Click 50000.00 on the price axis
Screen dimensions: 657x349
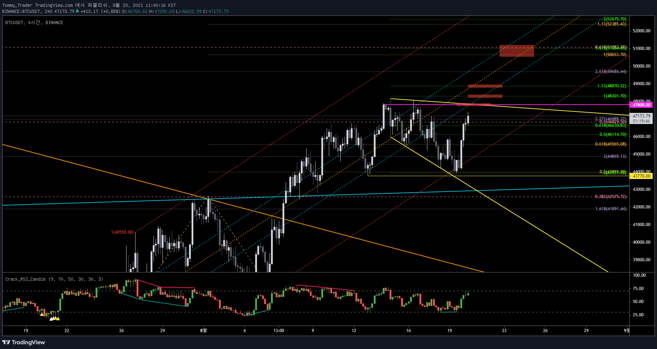pyautogui.click(x=642, y=66)
